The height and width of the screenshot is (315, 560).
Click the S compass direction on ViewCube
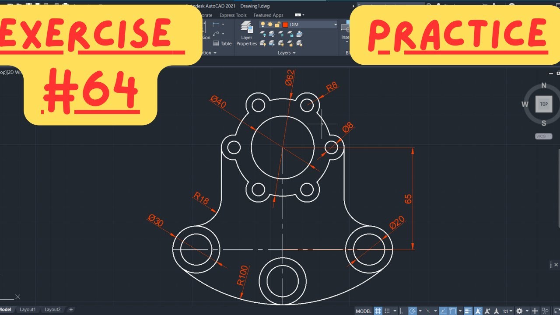point(544,123)
